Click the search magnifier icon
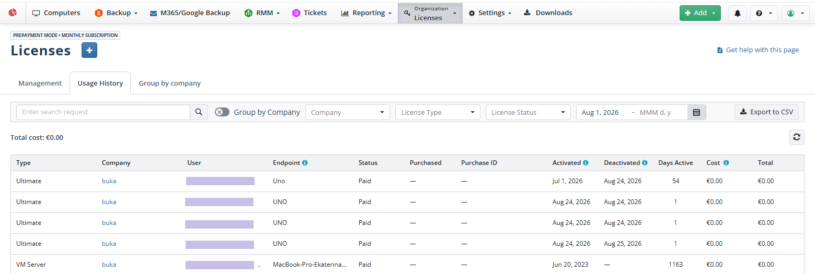This screenshot has width=815, height=274. [199, 112]
